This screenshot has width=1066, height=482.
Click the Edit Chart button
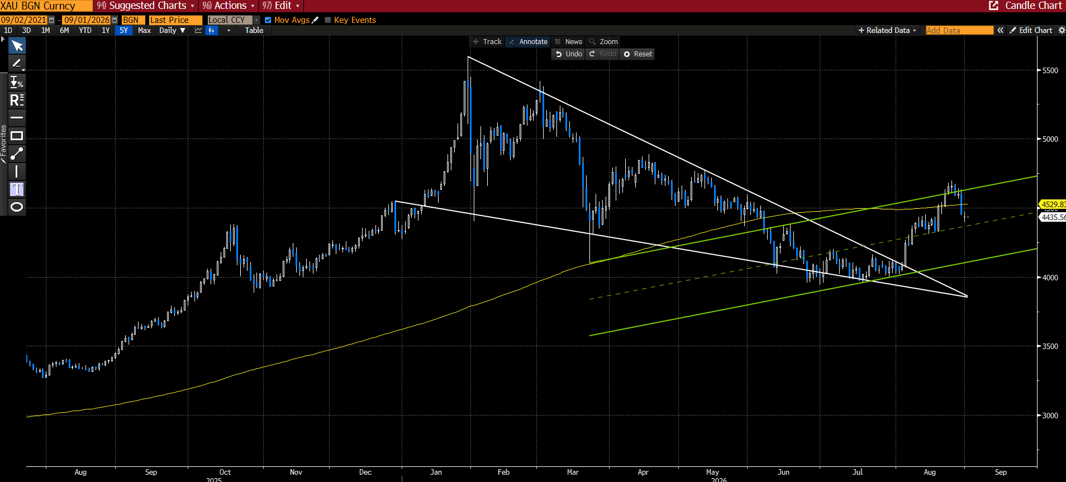[1031, 30]
